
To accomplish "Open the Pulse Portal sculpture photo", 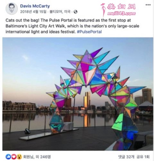I will 78,94.
